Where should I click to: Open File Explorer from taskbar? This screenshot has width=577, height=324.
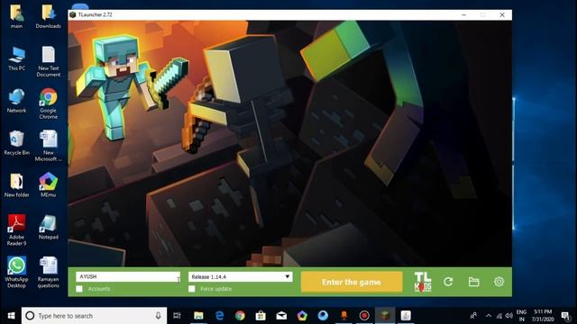198,316
